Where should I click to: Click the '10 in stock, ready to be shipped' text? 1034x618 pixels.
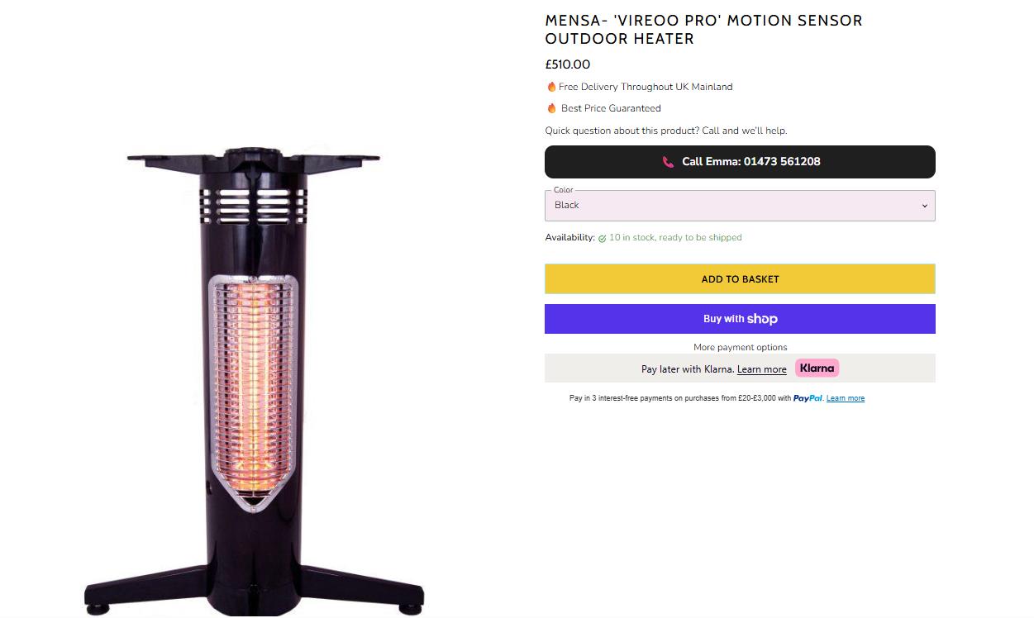pyautogui.click(x=675, y=238)
